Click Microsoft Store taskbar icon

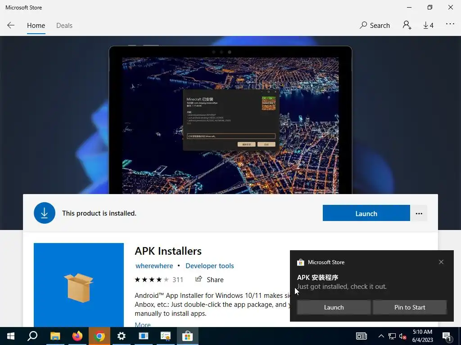click(x=187, y=336)
